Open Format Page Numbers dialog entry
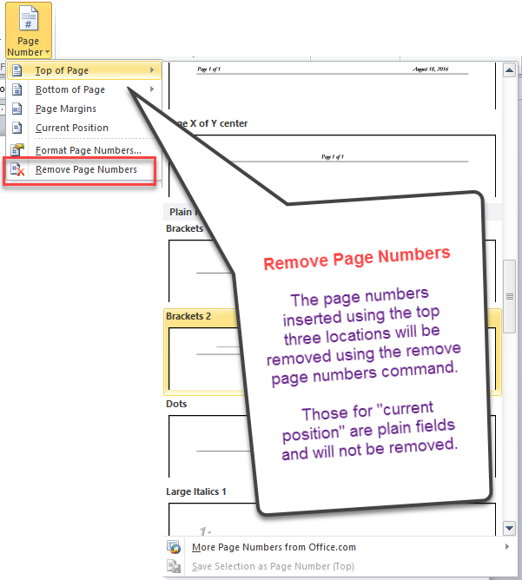This screenshot has width=522, height=580. pos(84,150)
